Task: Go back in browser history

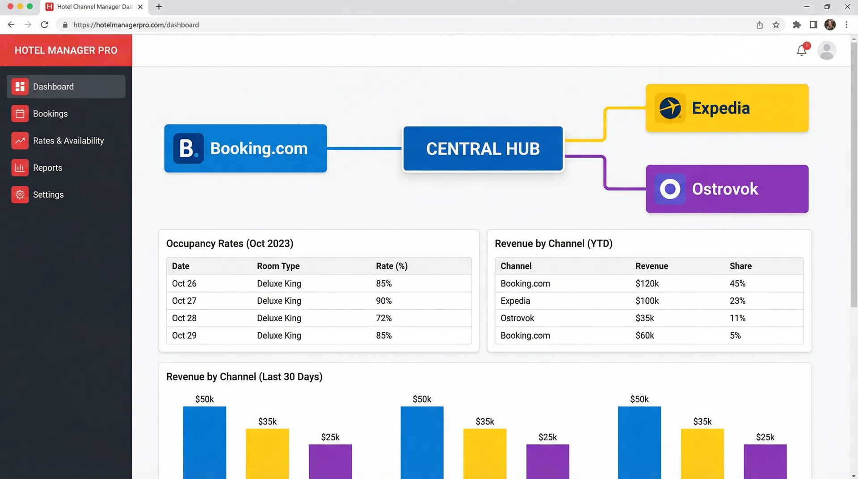Action: pos(11,25)
